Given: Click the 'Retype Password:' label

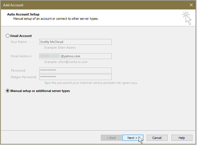Looking at the screenshot, I should [24, 77].
